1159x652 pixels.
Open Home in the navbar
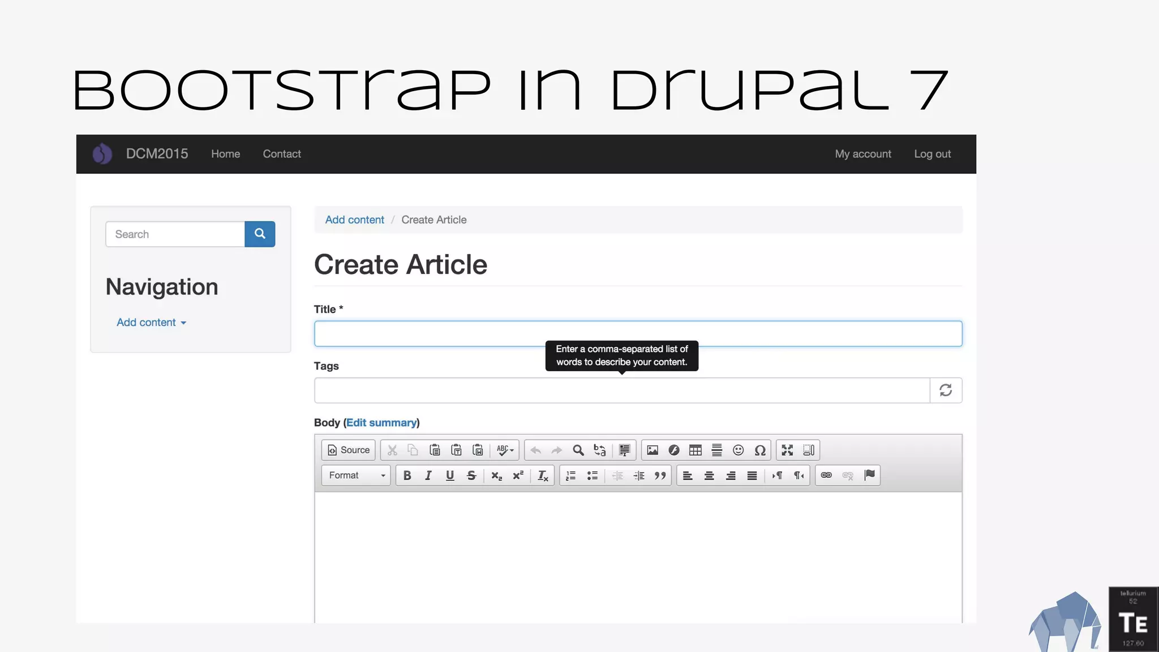pos(225,154)
